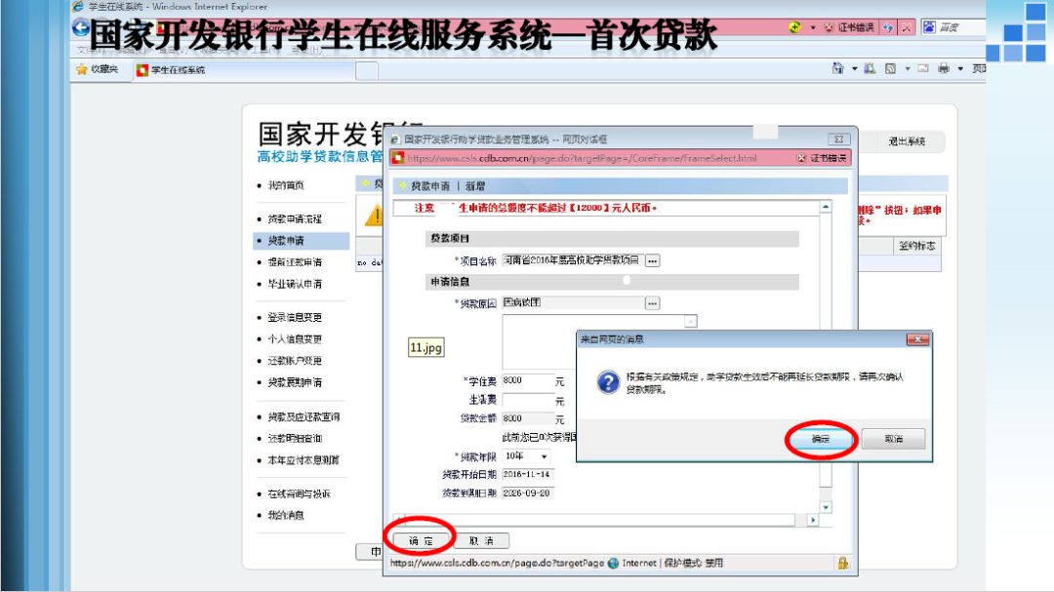Open 还款明细查询 in the sidebar
The image size is (1054, 592).
pyautogui.click(x=295, y=438)
